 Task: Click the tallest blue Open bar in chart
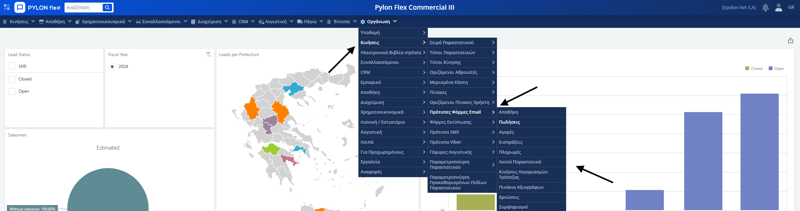click(759, 152)
